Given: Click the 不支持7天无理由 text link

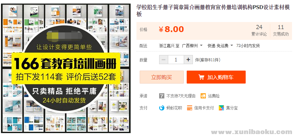Looking at the screenshot, I should tap(181, 96).
